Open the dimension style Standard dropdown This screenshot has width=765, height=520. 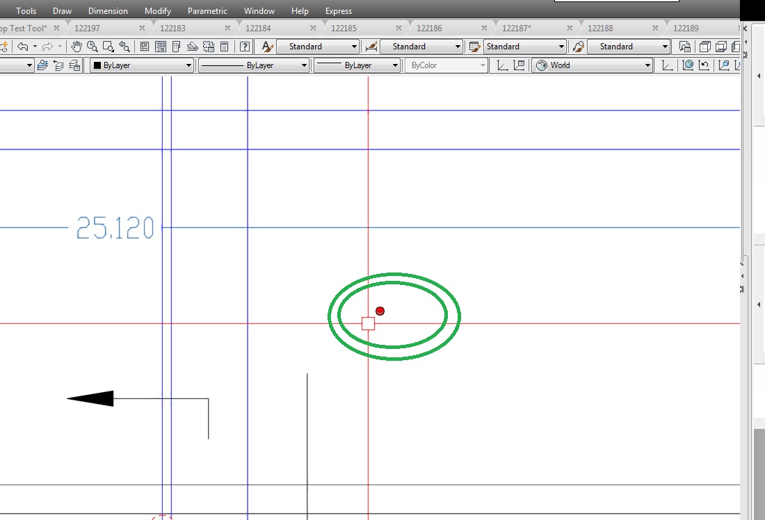(421, 47)
